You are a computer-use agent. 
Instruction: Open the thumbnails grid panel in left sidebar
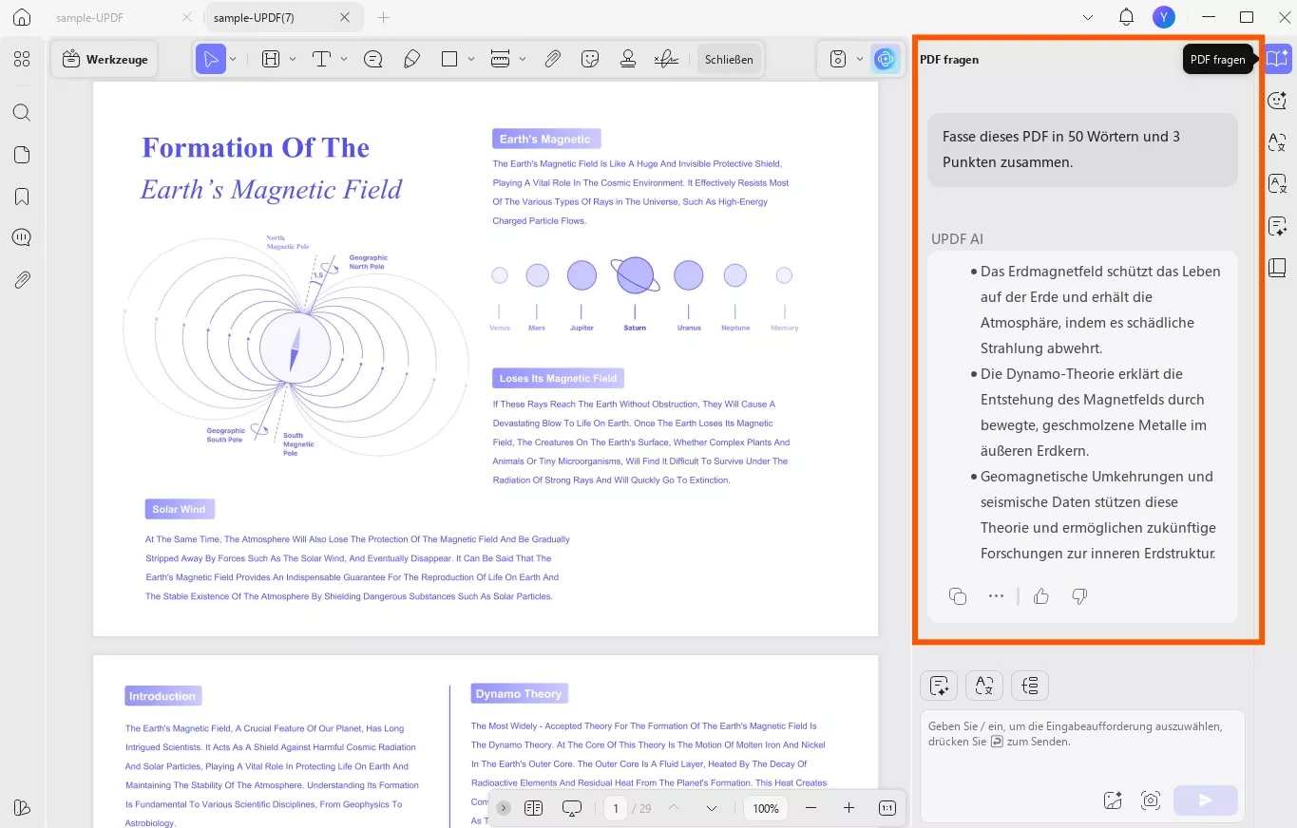click(x=22, y=59)
